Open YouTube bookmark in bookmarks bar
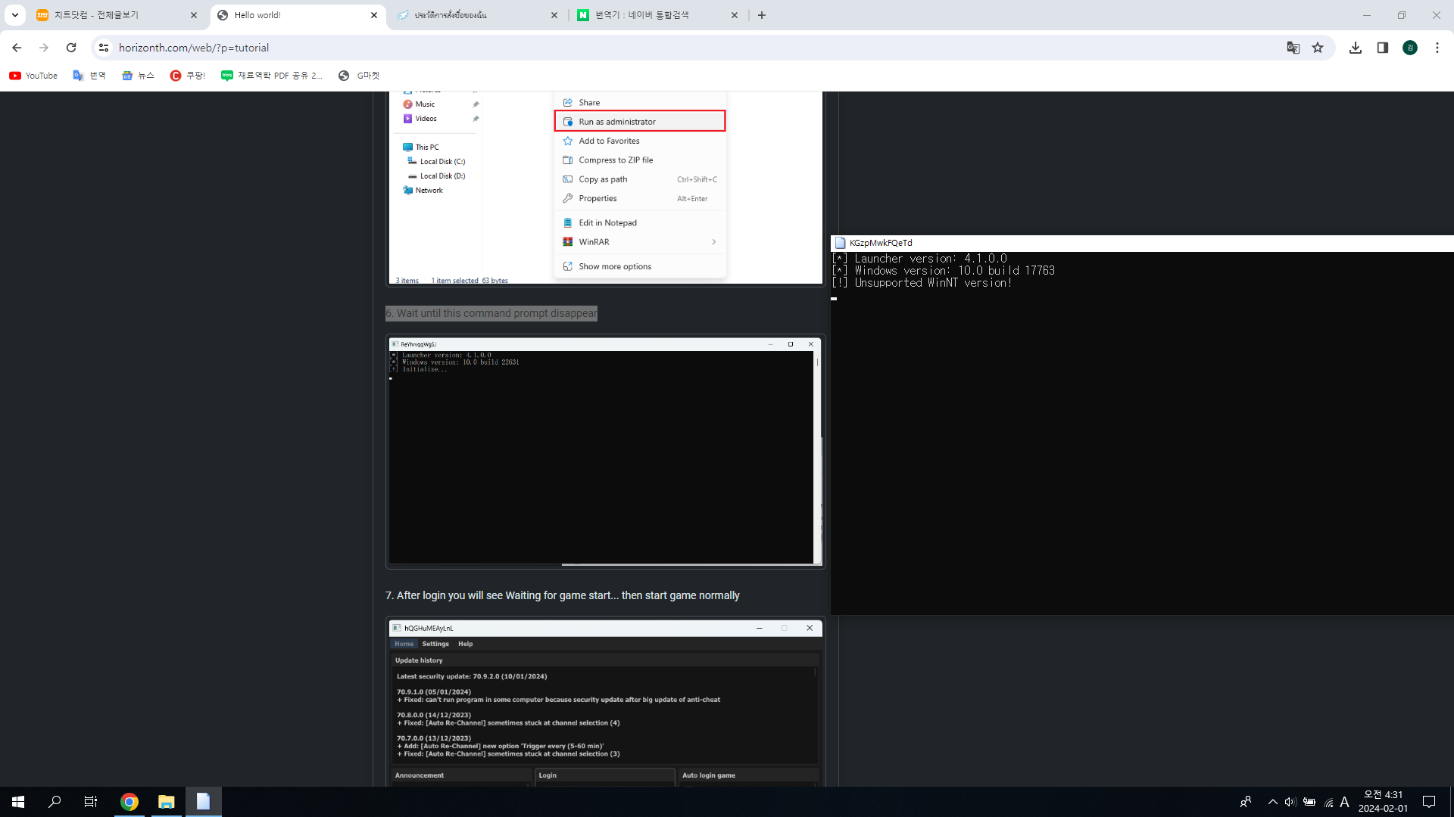This screenshot has width=1454, height=817. pyautogui.click(x=33, y=76)
